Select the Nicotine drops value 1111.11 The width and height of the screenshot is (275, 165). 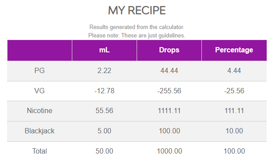click(x=169, y=111)
